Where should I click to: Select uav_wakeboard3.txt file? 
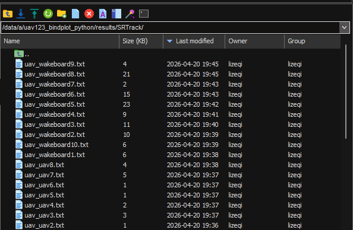pos(55,124)
